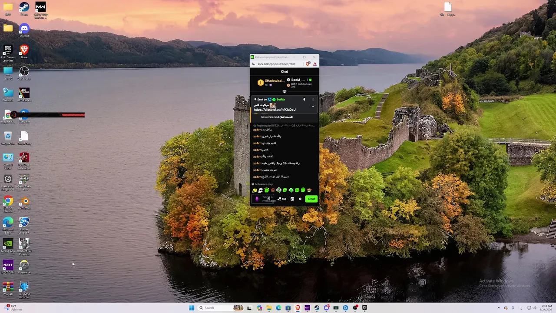Open the Steam desktop shortcut
This screenshot has height=313, width=556.
pyautogui.click(x=24, y=9)
